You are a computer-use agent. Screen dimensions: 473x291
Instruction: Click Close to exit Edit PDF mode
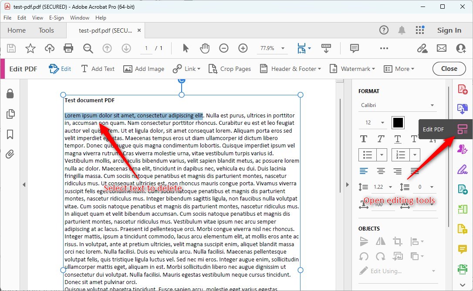(449, 68)
